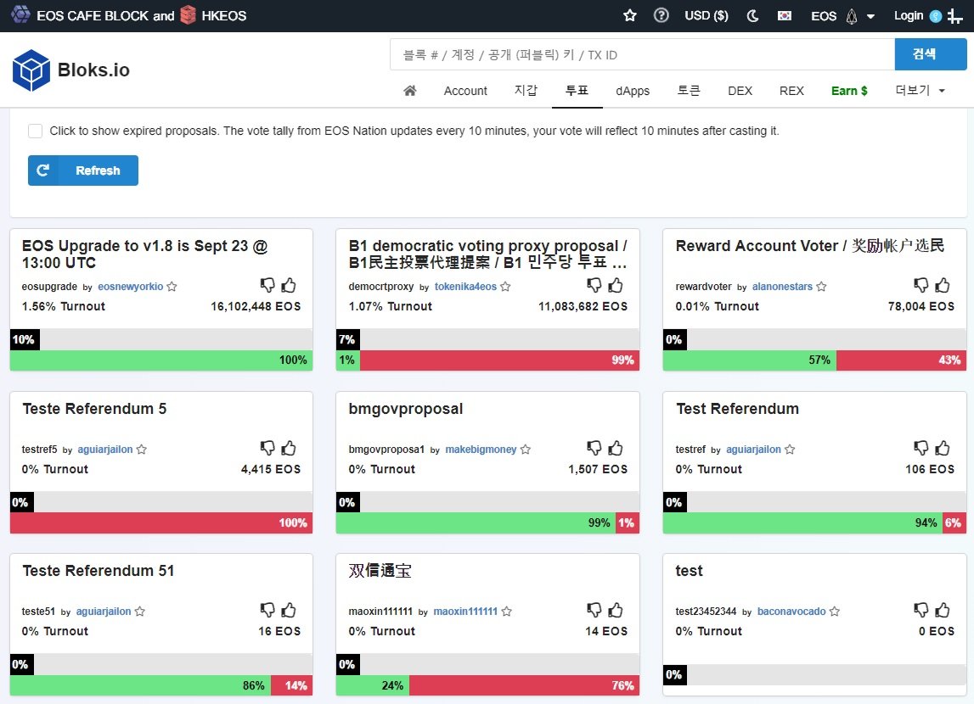Viewport: 974px width, 704px height.
Task: Focus the block/account/TX ID search field
Action: tap(642, 55)
